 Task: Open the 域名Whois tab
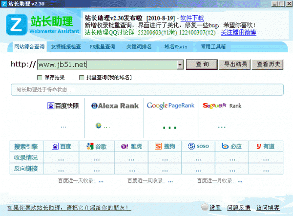(x=176, y=46)
